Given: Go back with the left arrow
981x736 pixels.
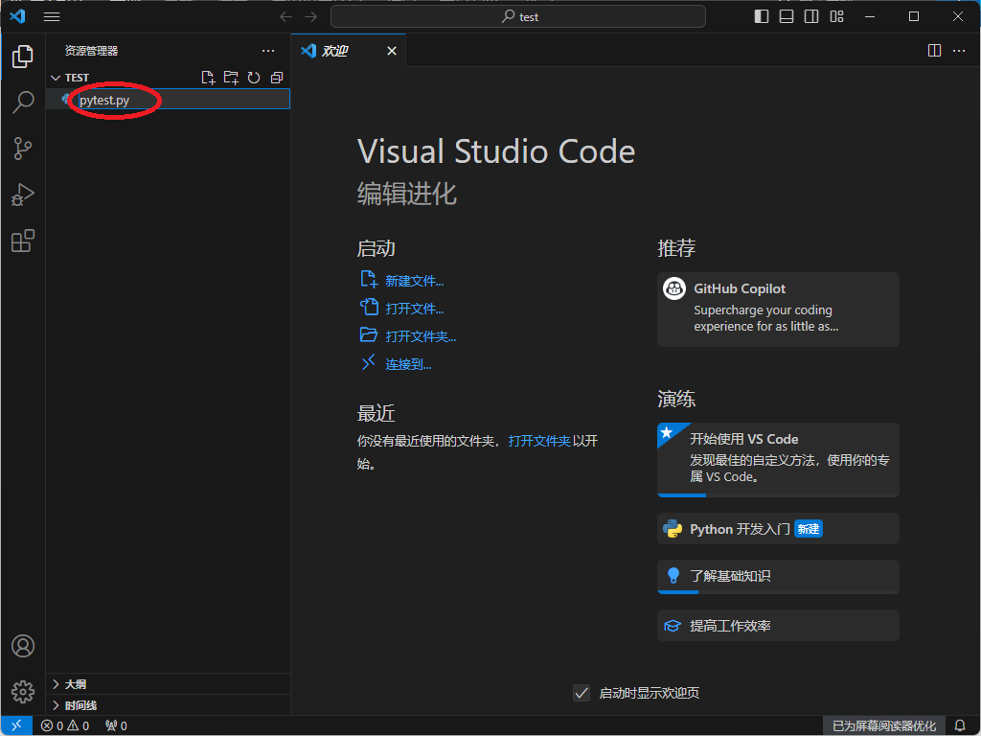Looking at the screenshot, I should coord(285,17).
